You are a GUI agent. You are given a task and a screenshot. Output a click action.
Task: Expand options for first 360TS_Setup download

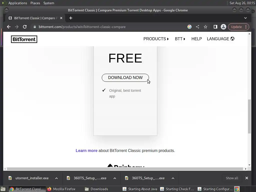tap(115, 178)
